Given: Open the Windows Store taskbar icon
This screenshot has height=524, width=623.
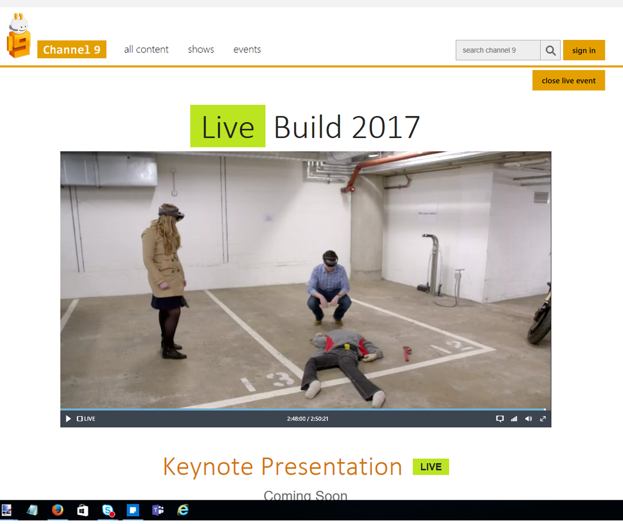Looking at the screenshot, I should click(x=83, y=511).
